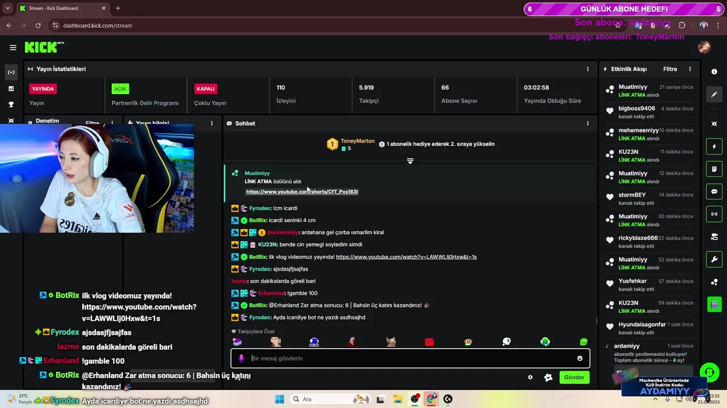Viewport: 727px width, 408px height.
Task: Open Sohbet panel three-dot menu
Action: [588, 124]
